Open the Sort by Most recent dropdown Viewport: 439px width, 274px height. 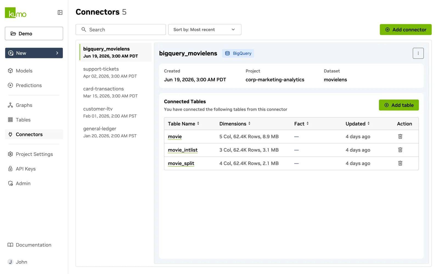(205, 30)
